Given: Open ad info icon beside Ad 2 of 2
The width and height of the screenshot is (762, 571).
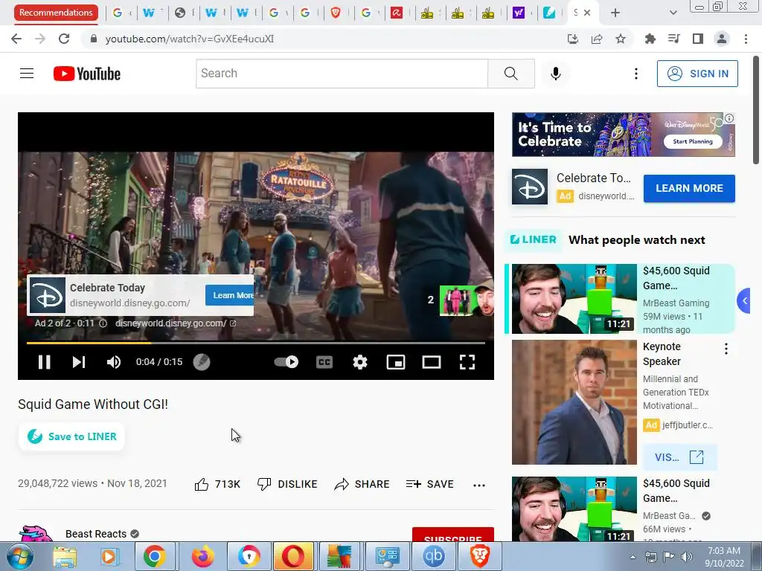Looking at the screenshot, I should point(103,323).
